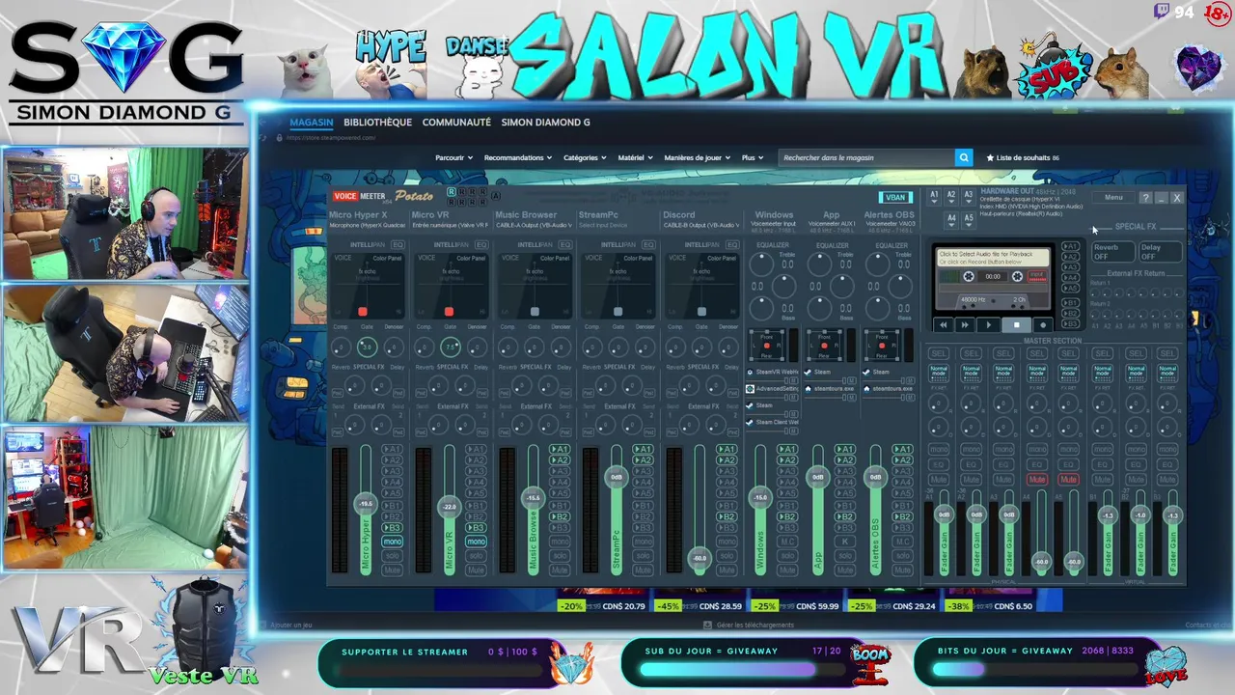Click Voicemeeter help question mark button
This screenshot has height=695, width=1235.
1145,198
